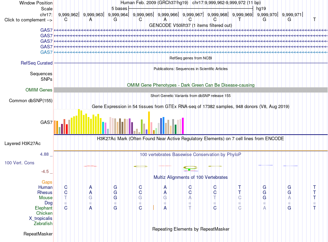Viewport: 328px width, 242px height.
Task: Open 'Publications: Sequences in Scientific Articles' track title
Action: click(191, 69)
